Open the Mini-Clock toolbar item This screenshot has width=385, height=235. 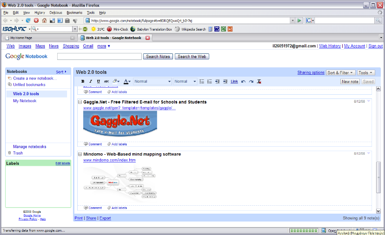[x=118, y=29]
